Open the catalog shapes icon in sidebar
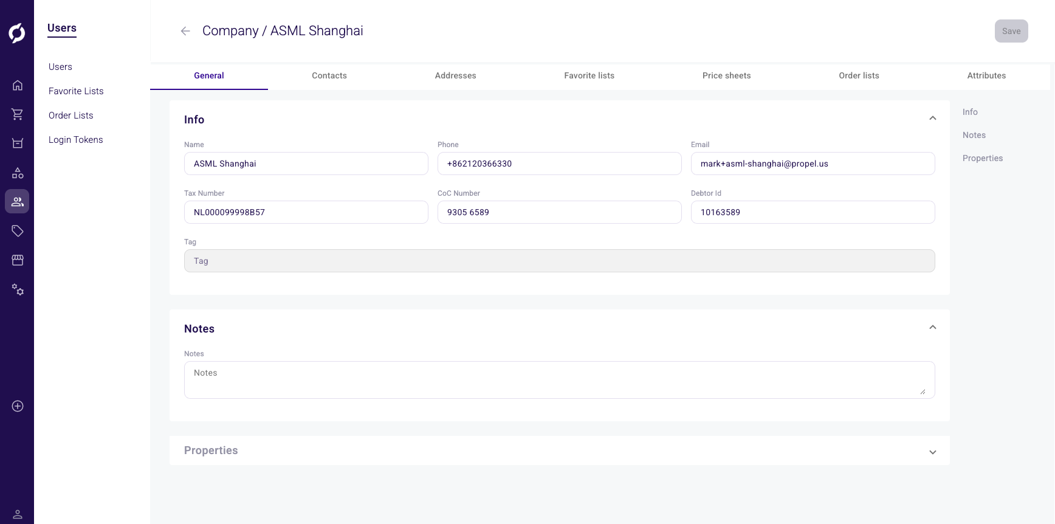Image resolution: width=1055 pixels, height=524 pixels. tap(18, 173)
